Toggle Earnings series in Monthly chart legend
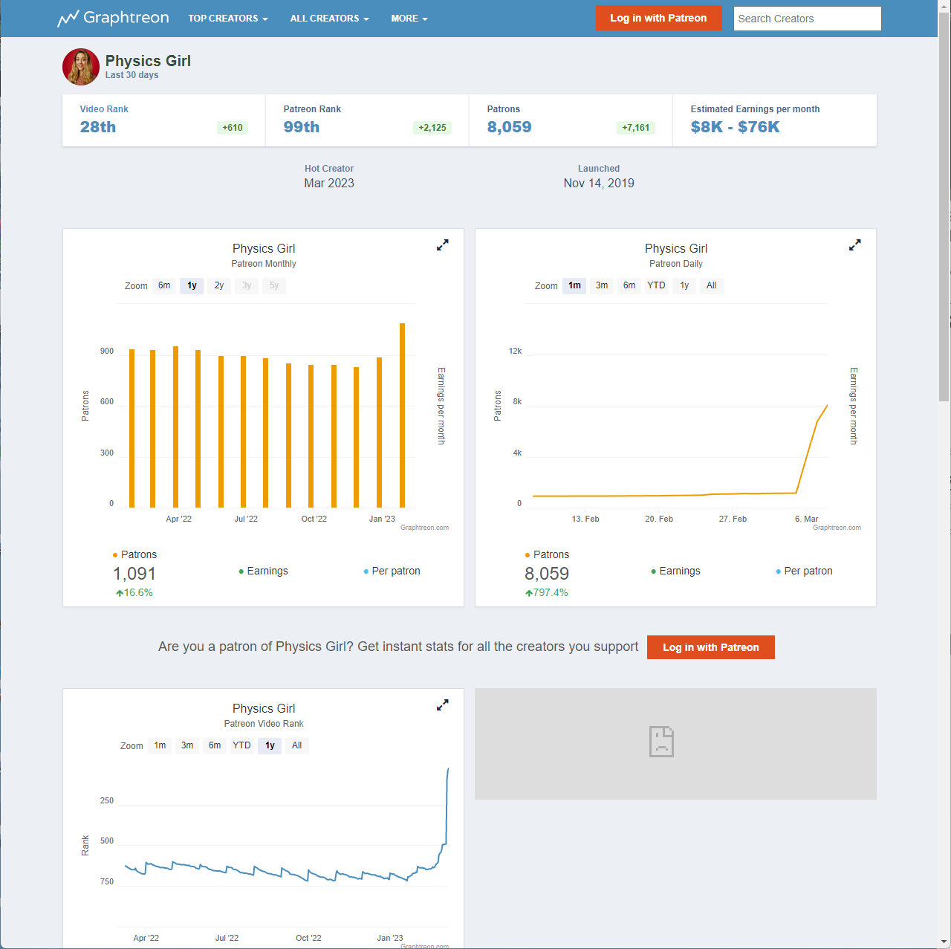 [x=263, y=571]
